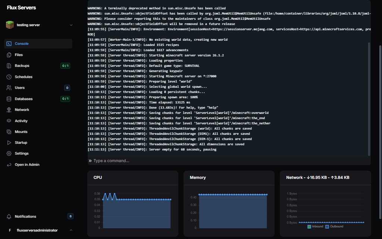This screenshot has height=239, width=382.
Task: Open the Console page
Action: click(38, 44)
